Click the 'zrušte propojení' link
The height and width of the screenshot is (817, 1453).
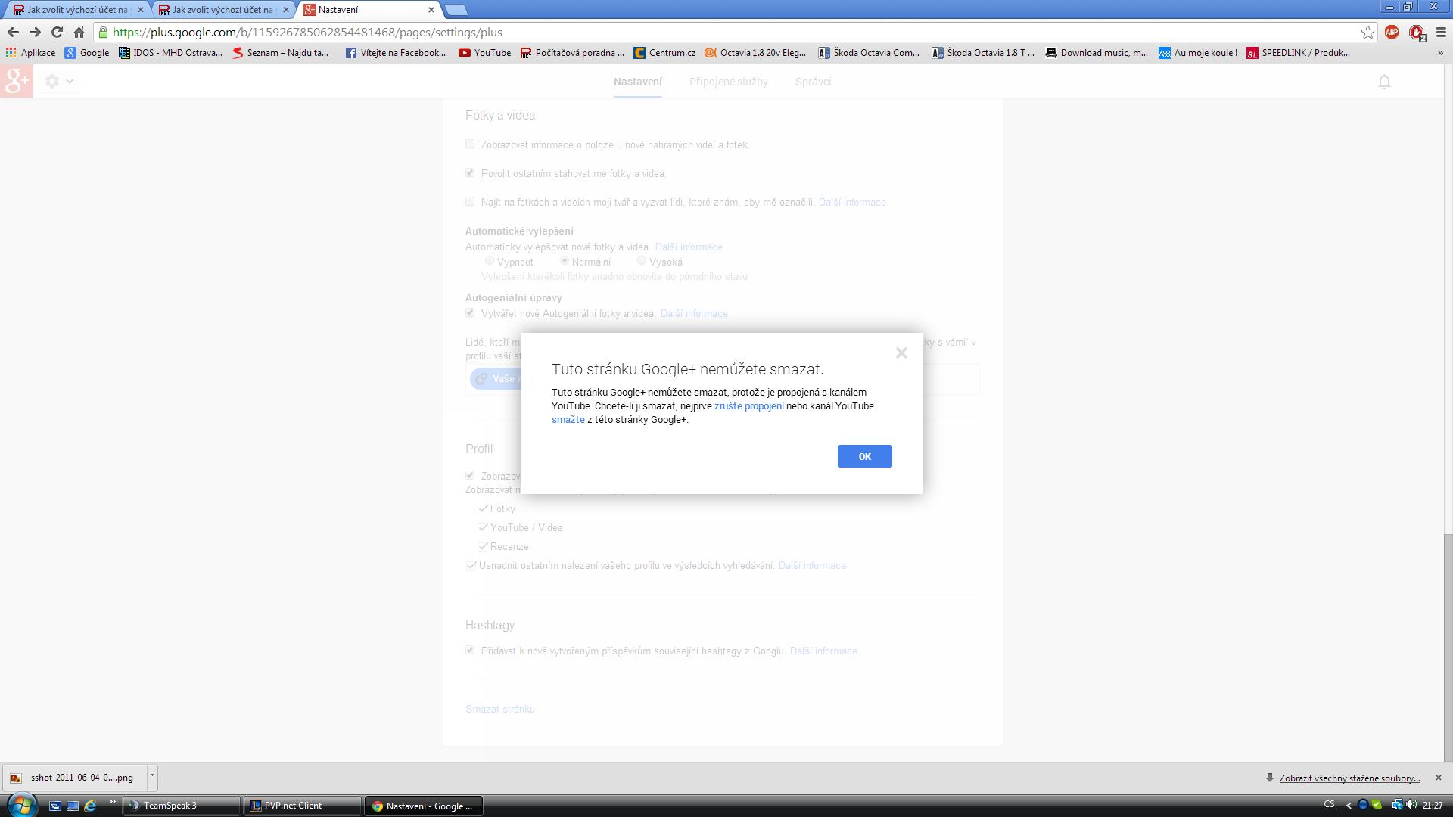[748, 406]
